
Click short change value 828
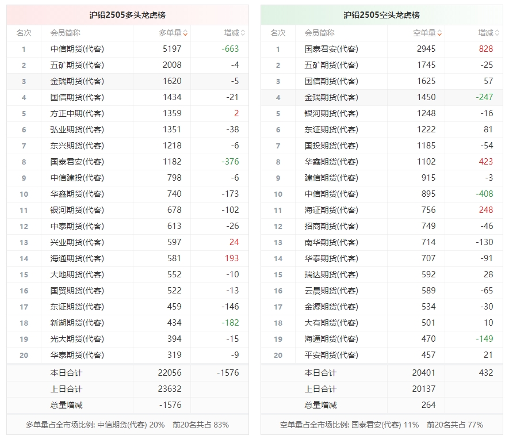(x=486, y=49)
